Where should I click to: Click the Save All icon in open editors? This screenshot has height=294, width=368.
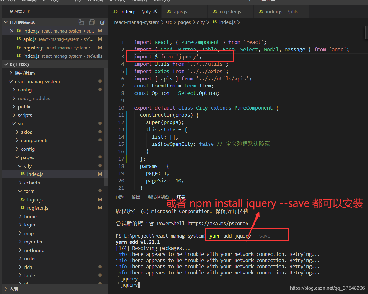point(92,22)
